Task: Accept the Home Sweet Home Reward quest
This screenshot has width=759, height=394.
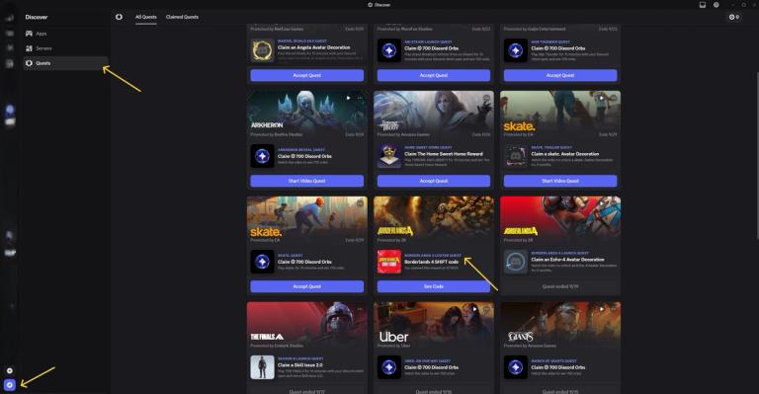Action: pos(434,181)
